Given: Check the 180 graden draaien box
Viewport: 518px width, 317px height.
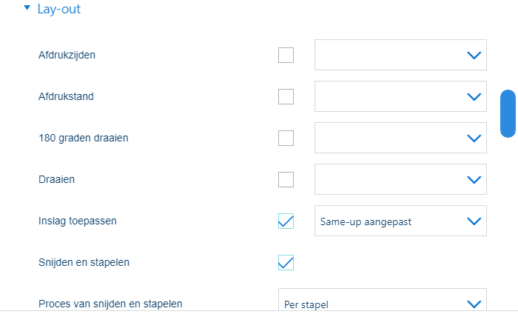Looking at the screenshot, I should [x=286, y=138].
